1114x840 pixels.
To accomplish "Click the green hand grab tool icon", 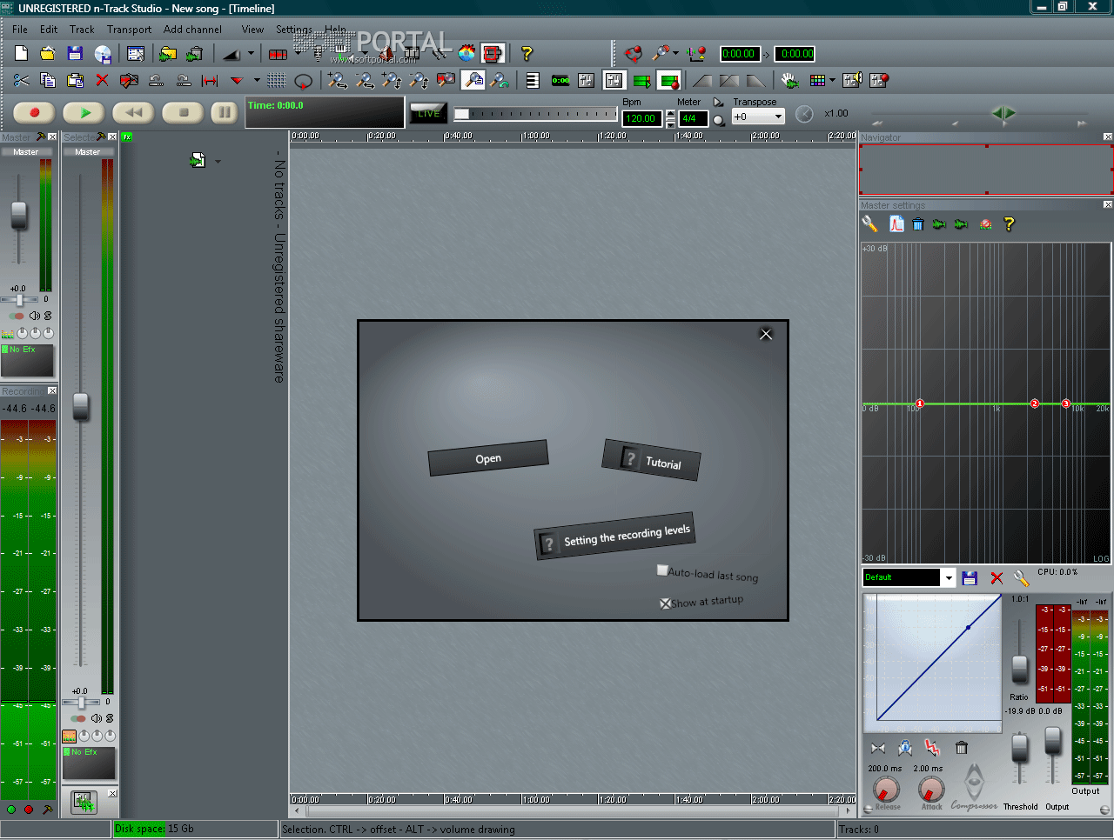I will [x=790, y=81].
